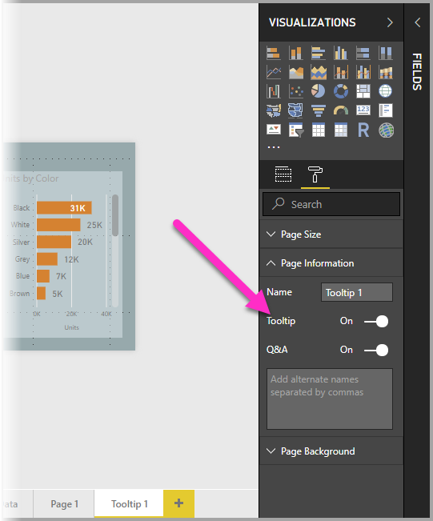Select the line chart visual
Image resolution: width=433 pixels, height=521 pixels.
coord(274,72)
